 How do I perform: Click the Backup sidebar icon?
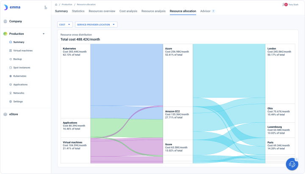pos(11,59)
